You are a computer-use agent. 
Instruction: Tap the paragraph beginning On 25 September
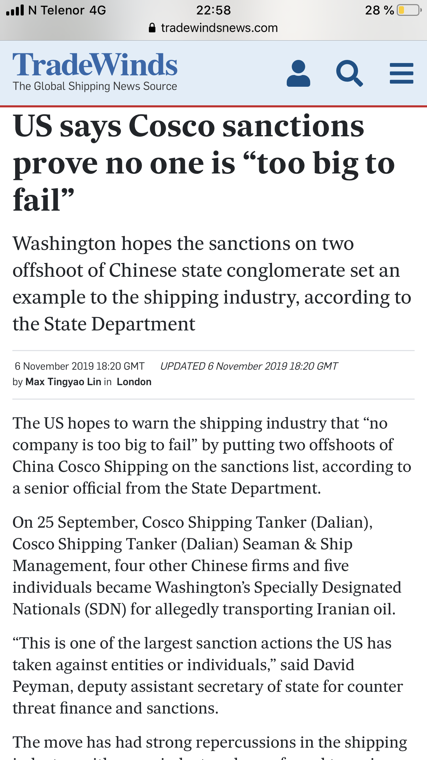tap(207, 566)
